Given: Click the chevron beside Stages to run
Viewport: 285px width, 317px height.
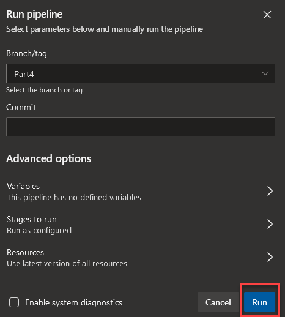Looking at the screenshot, I should click(270, 224).
